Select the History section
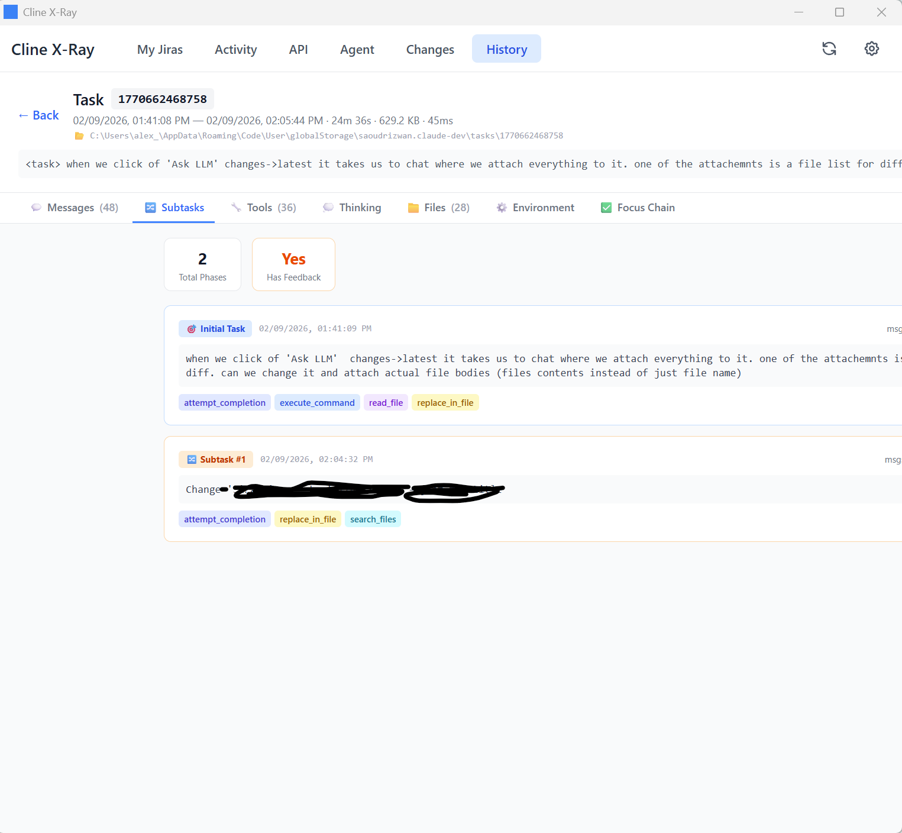 [x=506, y=49]
